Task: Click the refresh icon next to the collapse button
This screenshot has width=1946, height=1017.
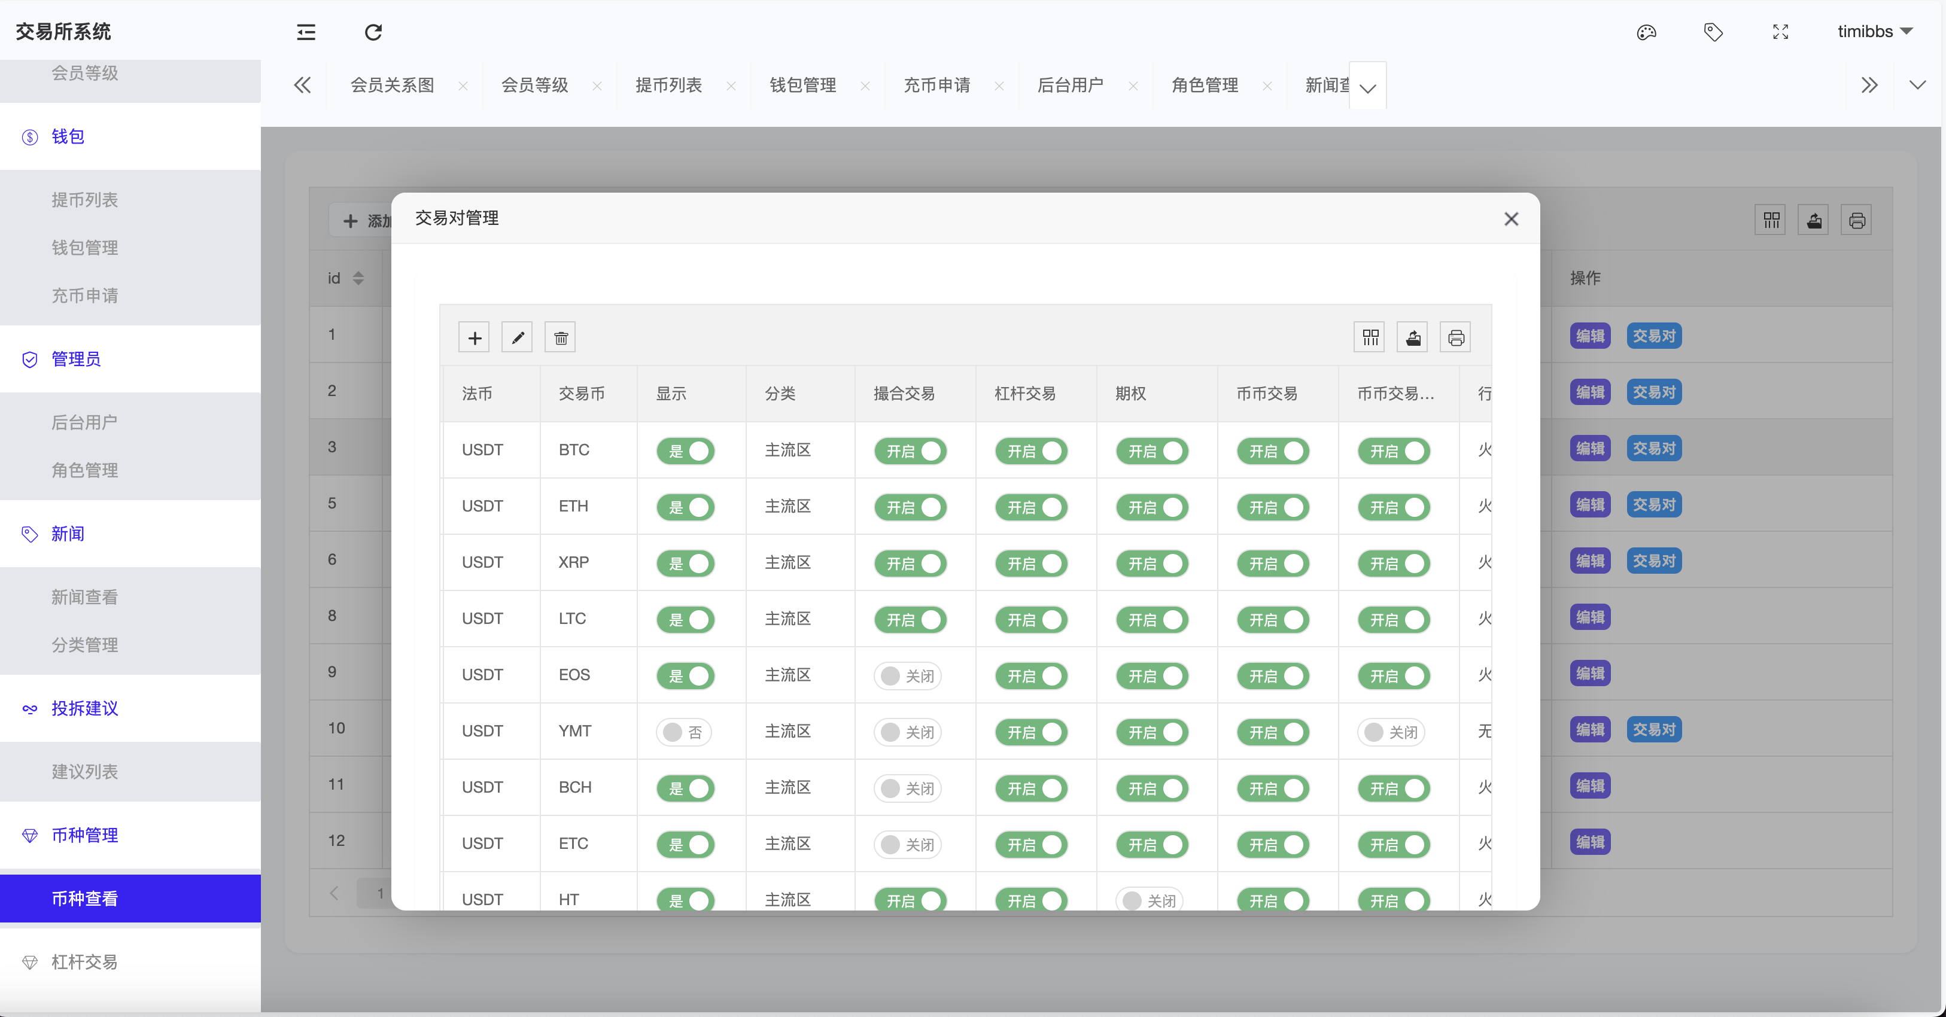Action: (372, 32)
